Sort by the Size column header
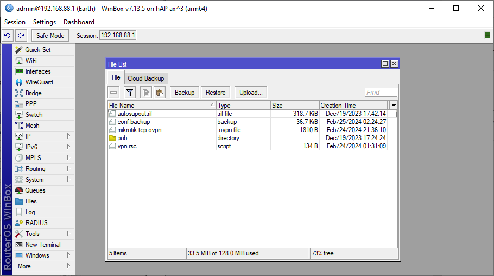Viewport: 494px width, 276px height. (x=295, y=105)
